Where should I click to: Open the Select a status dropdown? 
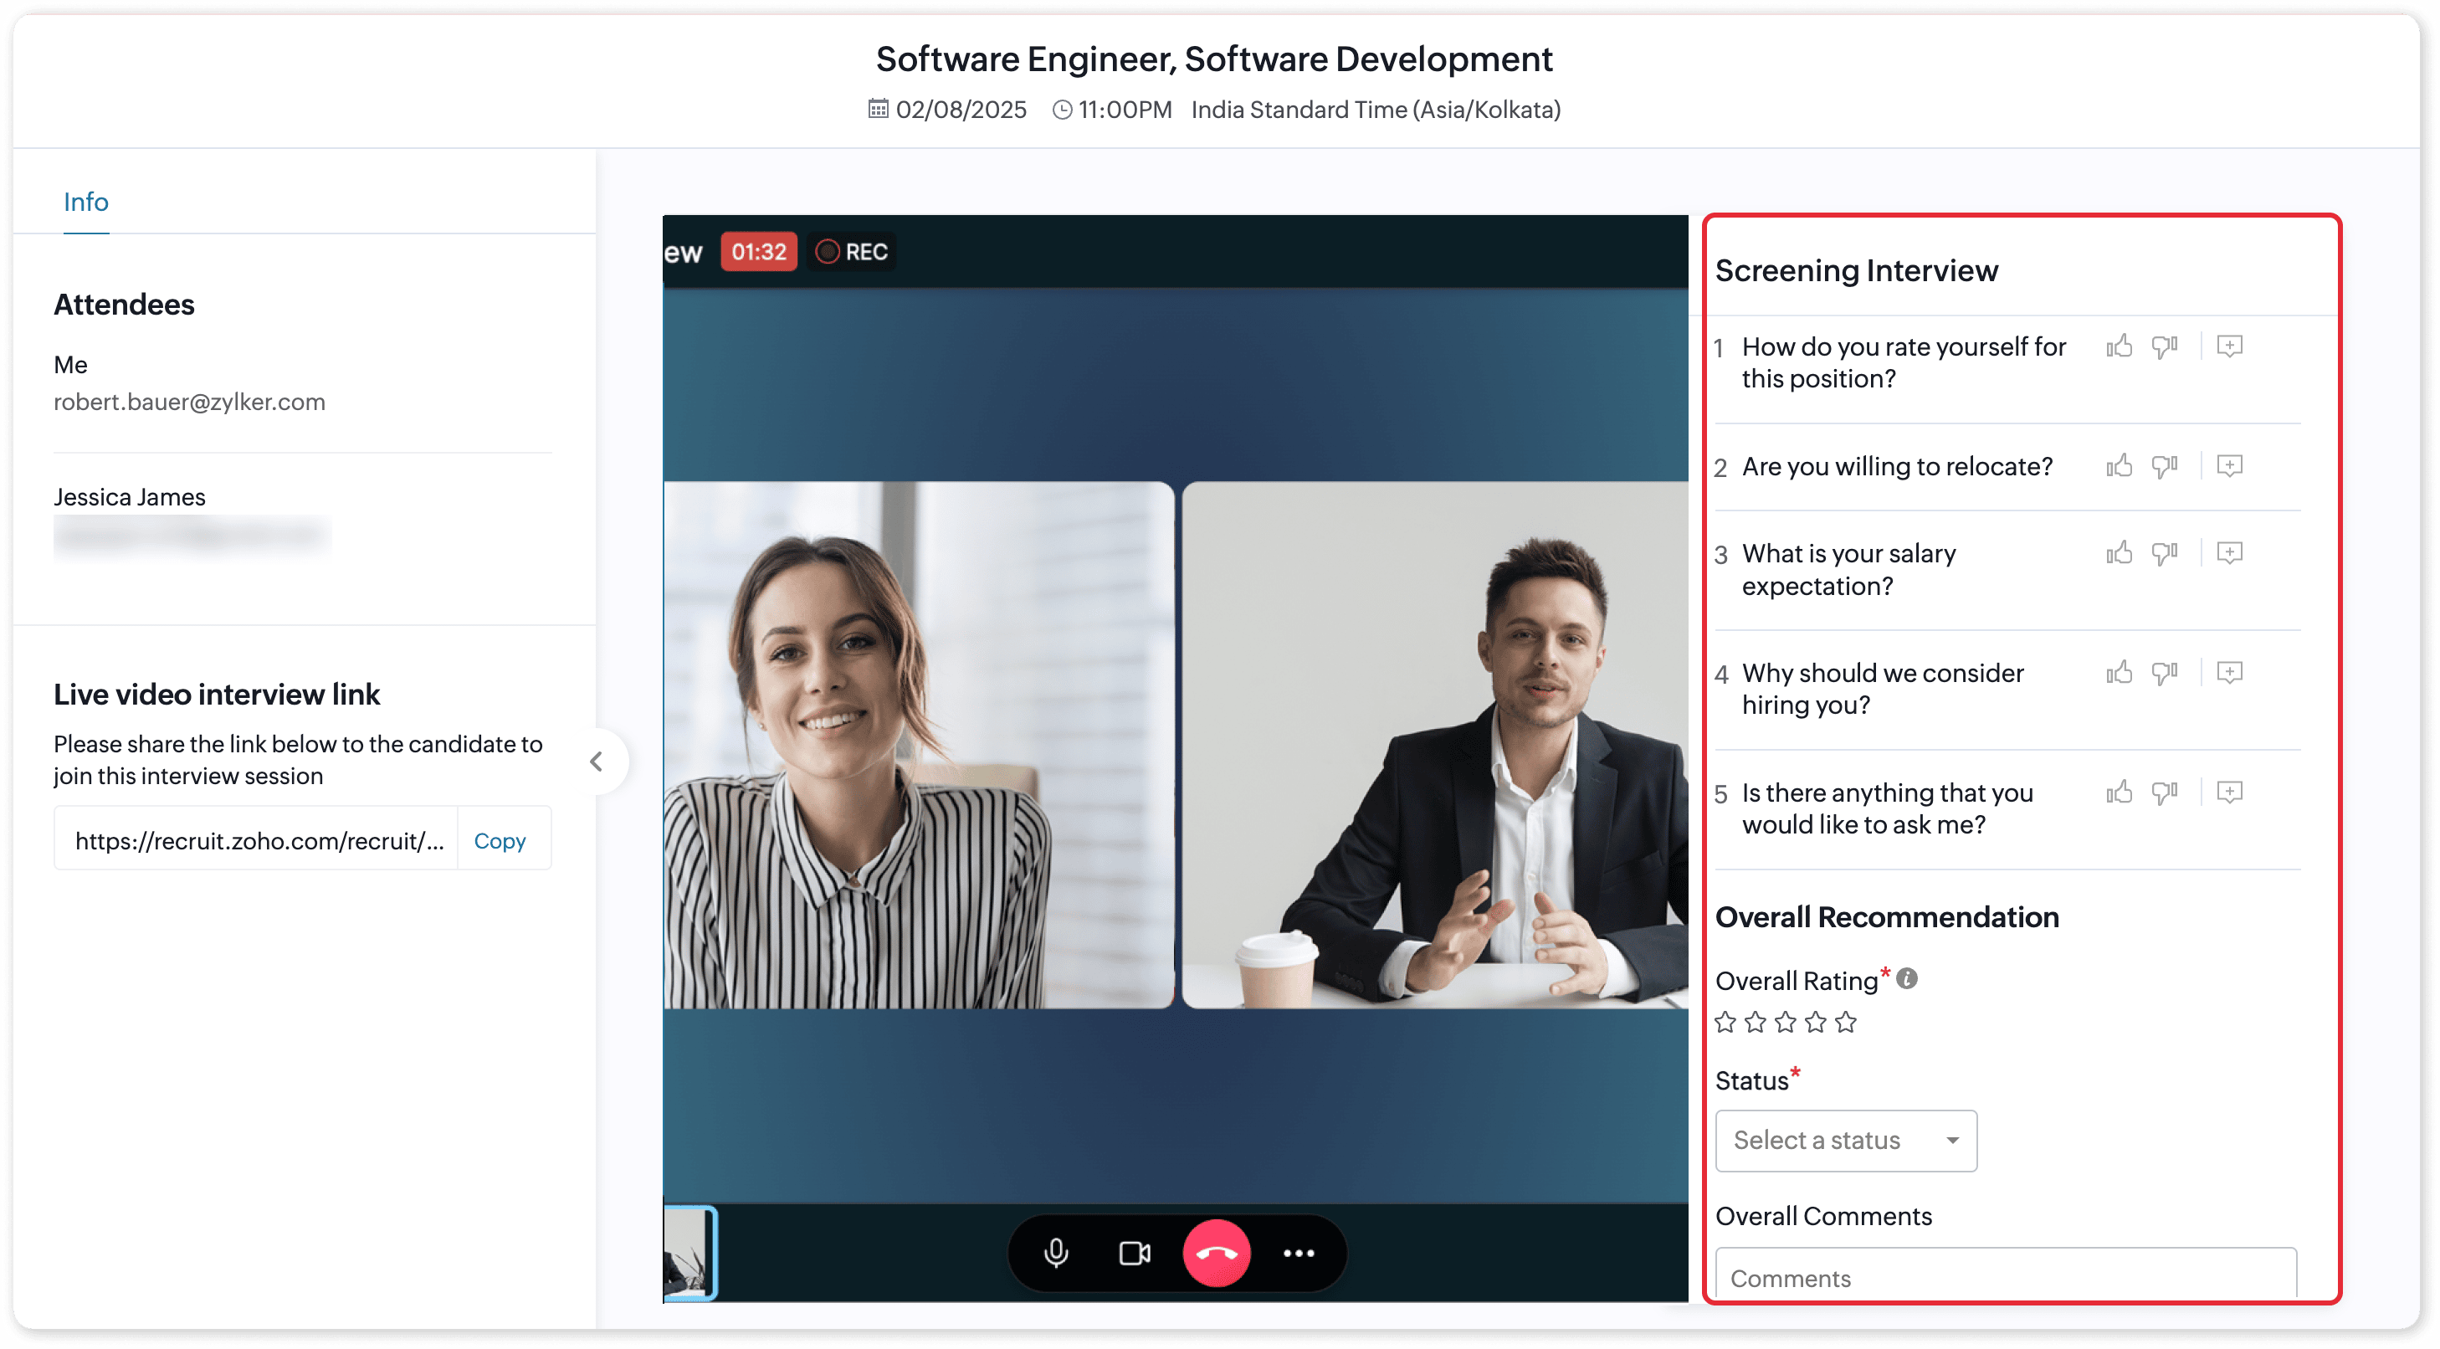point(1845,1141)
